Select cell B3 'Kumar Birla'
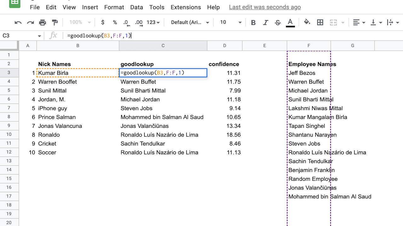This screenshot has height=226, width=403. point(78,73)
